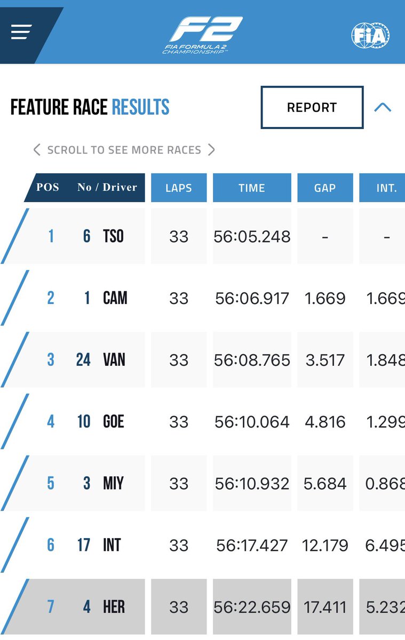405x640 pixels.
Task: Select driver HER in seventh place
Action: click(114, 607)
